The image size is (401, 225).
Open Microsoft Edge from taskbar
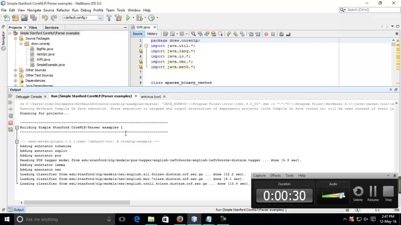pyautogui.click(x=137, y=219)
